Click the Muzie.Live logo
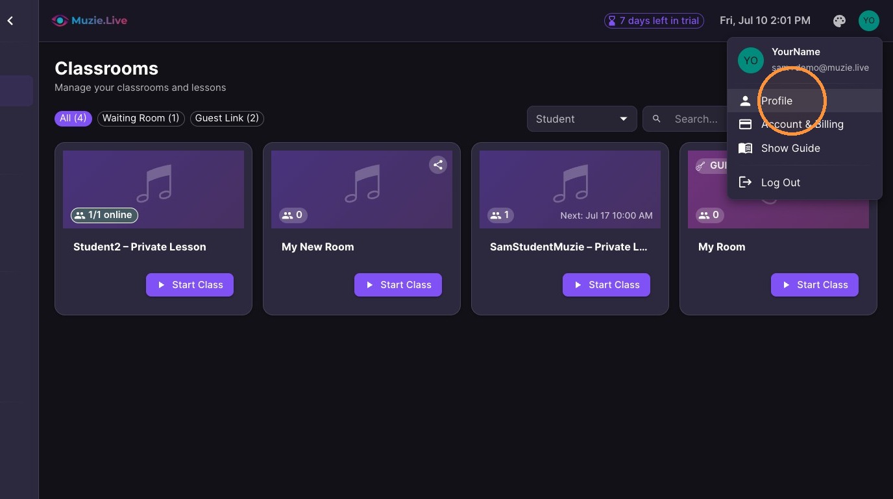The width and height of the screenshot is (893, 499). coord(90,21)
